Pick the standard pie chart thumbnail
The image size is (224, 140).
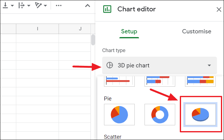coord(119,115)
